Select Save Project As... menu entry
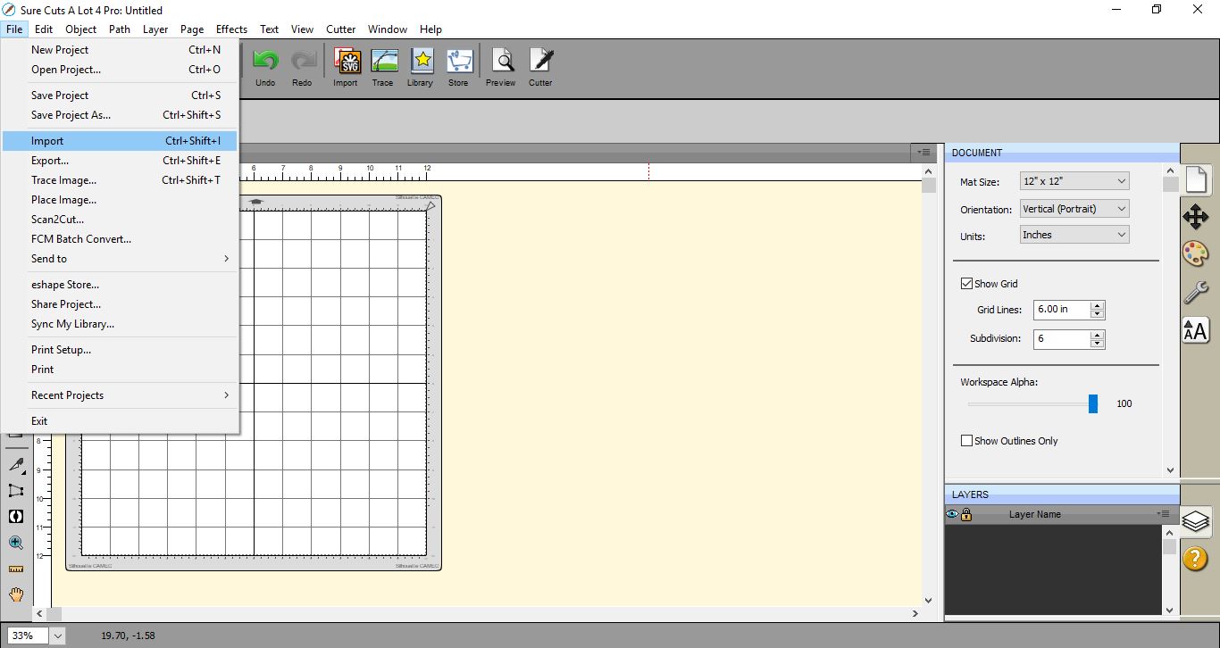This screenshot has height=648, width=1220. (120, 115)
